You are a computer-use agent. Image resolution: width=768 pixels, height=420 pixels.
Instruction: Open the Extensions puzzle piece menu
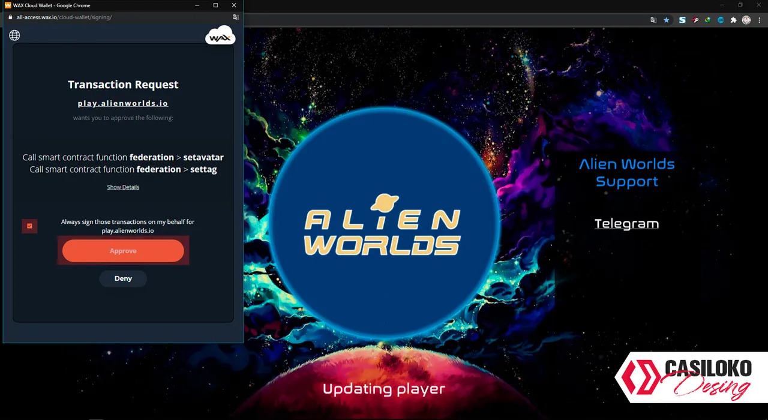pos(733,20)
